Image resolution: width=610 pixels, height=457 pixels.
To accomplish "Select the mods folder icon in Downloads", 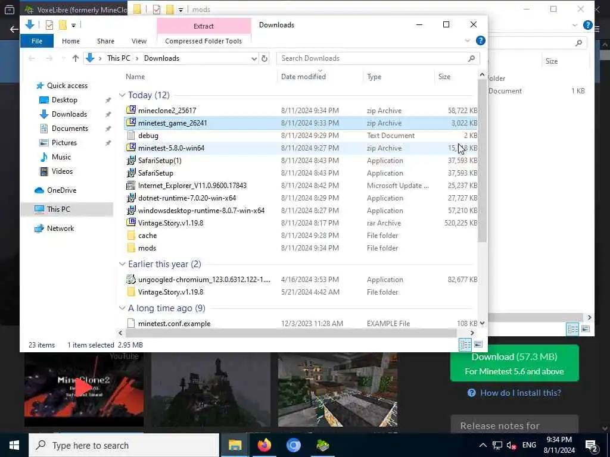I will tap(131, 248).
